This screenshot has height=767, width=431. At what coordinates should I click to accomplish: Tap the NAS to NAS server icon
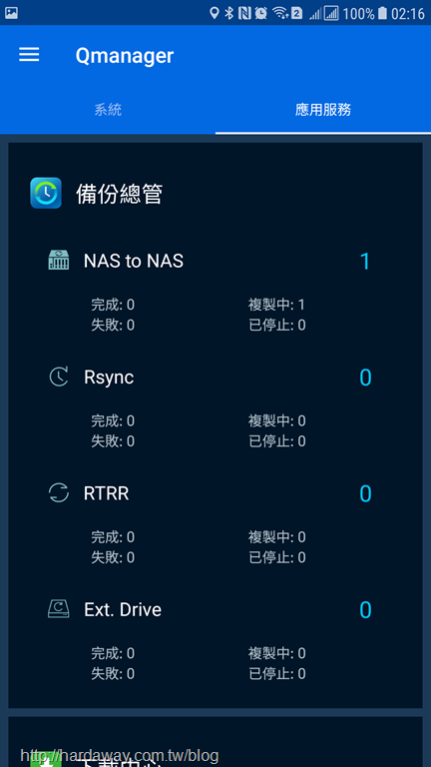click(x=59, y=260)
